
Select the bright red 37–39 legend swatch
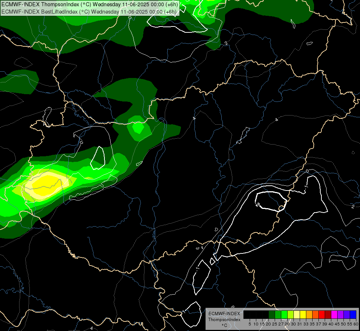(322, 314)
